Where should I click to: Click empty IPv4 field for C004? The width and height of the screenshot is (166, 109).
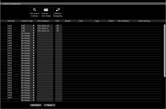pyautogui.click(x=45, y=33)
